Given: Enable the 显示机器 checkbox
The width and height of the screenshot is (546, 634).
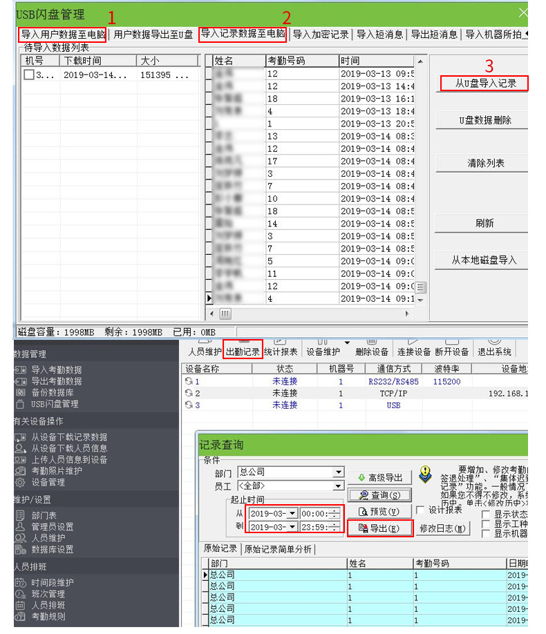Looking at the screenshot, I should [486, 534].
